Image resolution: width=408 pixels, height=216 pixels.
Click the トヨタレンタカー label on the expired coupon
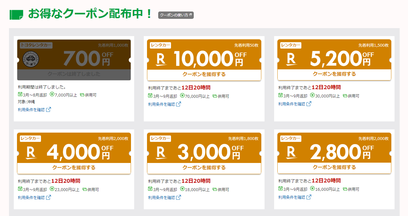pos(36,45)
